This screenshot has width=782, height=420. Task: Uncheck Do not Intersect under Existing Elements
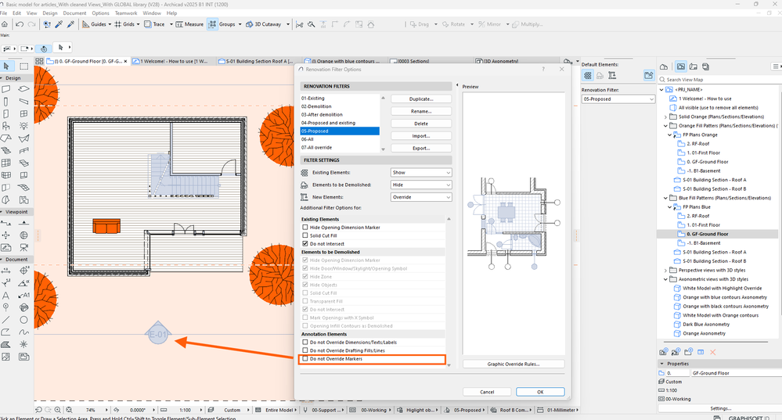[x=306, y=244]
